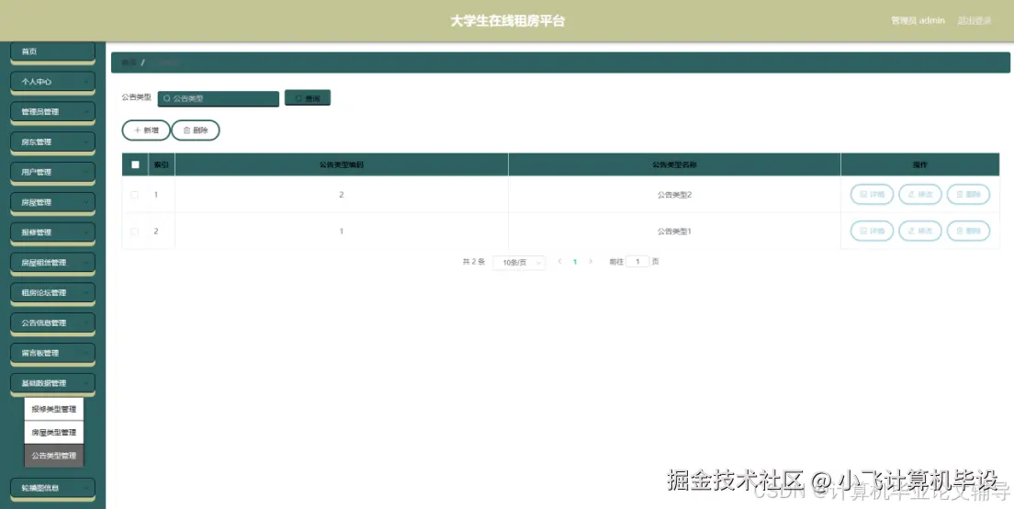Image resolution: width=1014 pixels, height=509 pixels.
Task: Check the checkbox for index row 1
Action: (x=134, y=195)
